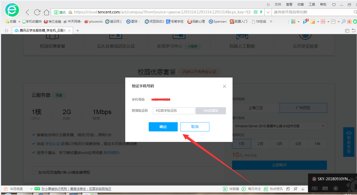Open the browser home page
The image size is (357, 195).
47,12
